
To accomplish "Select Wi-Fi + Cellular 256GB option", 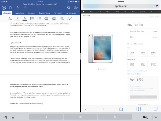I will point(153,65).
